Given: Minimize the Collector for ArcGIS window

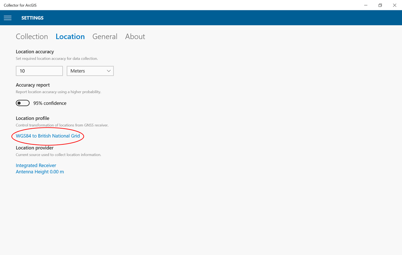Looking at the screenshot, I should [366, 5].
